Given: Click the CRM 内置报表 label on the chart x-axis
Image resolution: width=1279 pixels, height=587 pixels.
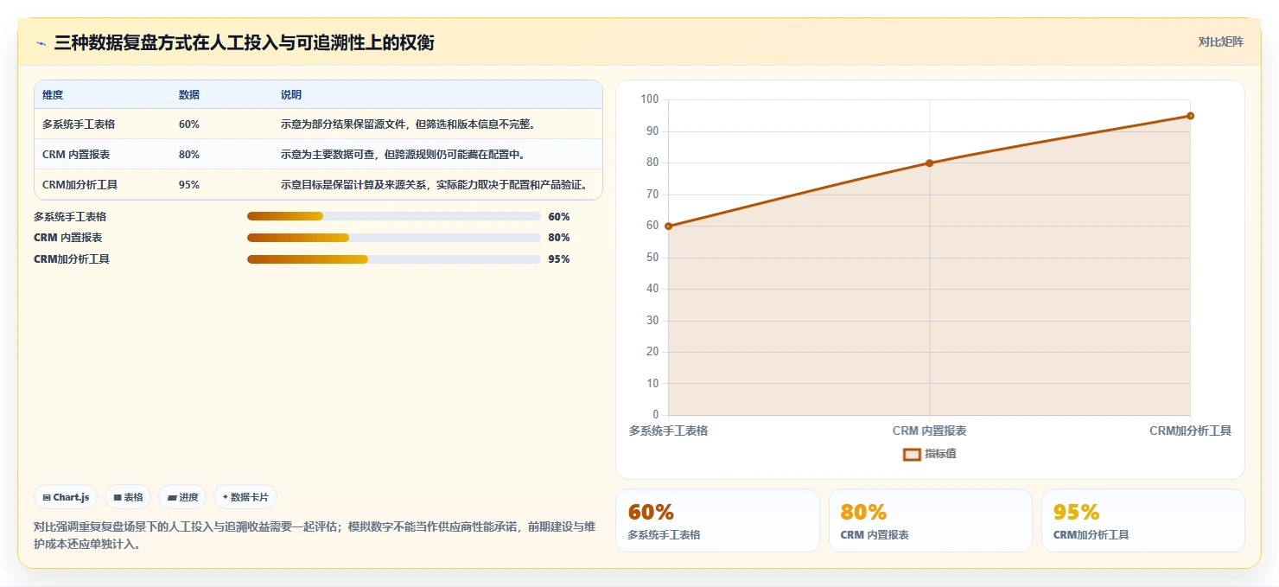Looking at the screenshot, I should coord(929,431).
